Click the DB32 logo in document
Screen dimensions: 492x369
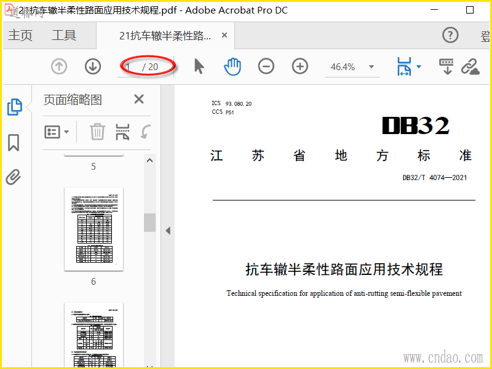[x=416, y=126]
